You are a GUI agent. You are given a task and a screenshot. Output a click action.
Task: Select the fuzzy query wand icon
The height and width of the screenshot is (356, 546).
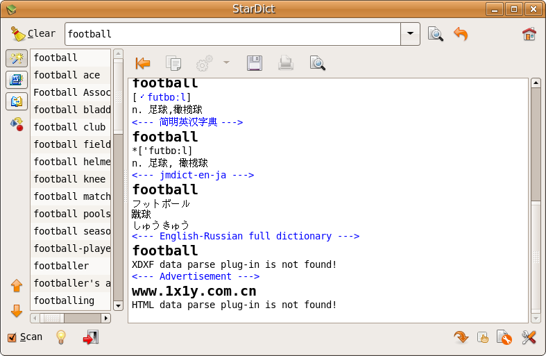click(x=17, y=58)
